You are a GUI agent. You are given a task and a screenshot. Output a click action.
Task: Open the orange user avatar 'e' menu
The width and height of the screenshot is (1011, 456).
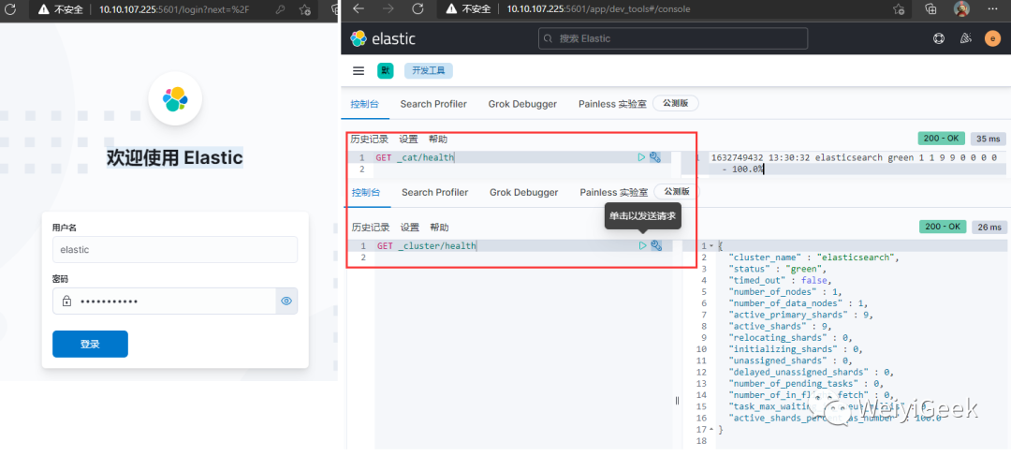[x=993, y=38]
